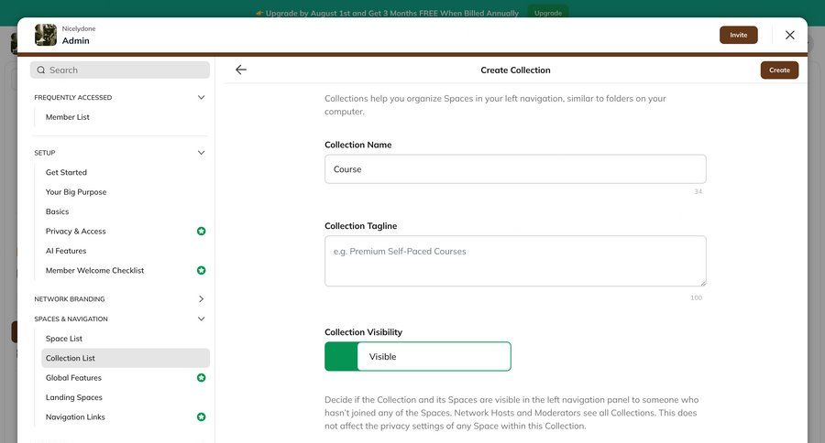Click green star beside Global Features
The width and height of the screenshot is (825, 443).
[x=201, y=378]
